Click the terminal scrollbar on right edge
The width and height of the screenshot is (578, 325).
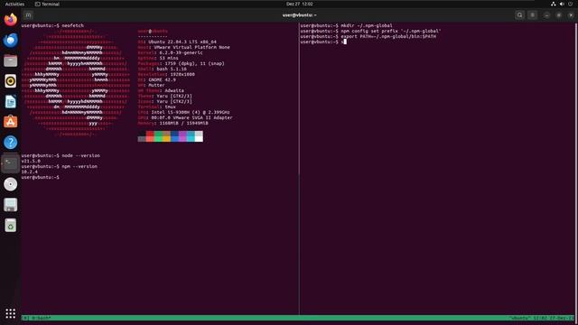point(576,168)
